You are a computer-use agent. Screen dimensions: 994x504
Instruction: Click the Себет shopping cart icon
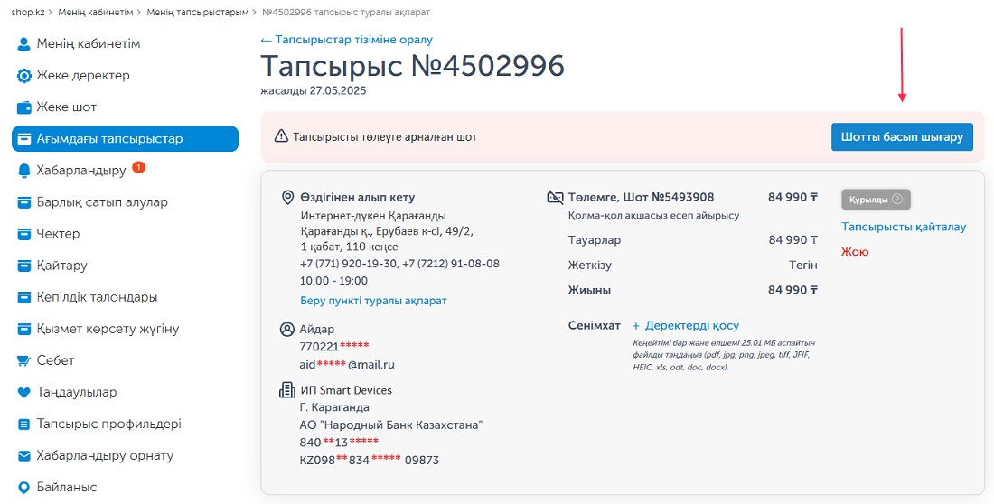(24, 360)
